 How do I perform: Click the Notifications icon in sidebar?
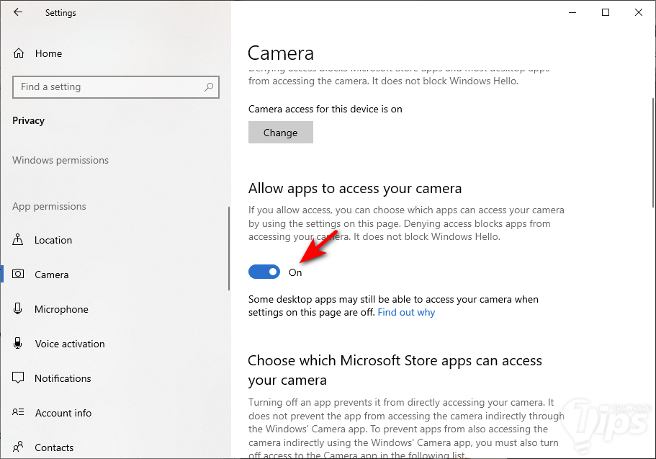19,378
